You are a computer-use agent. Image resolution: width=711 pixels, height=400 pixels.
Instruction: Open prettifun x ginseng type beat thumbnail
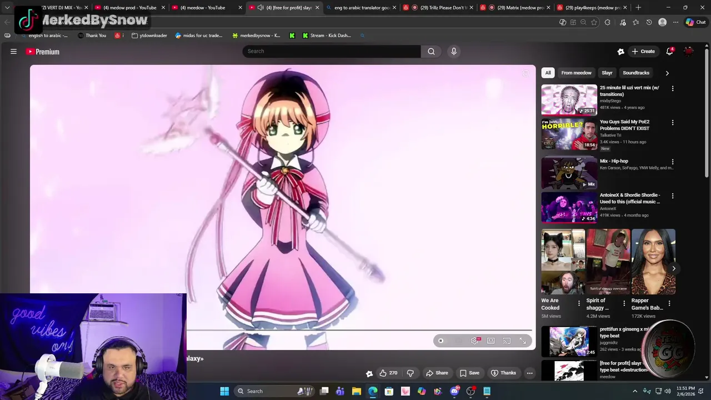tap(569, 341)
